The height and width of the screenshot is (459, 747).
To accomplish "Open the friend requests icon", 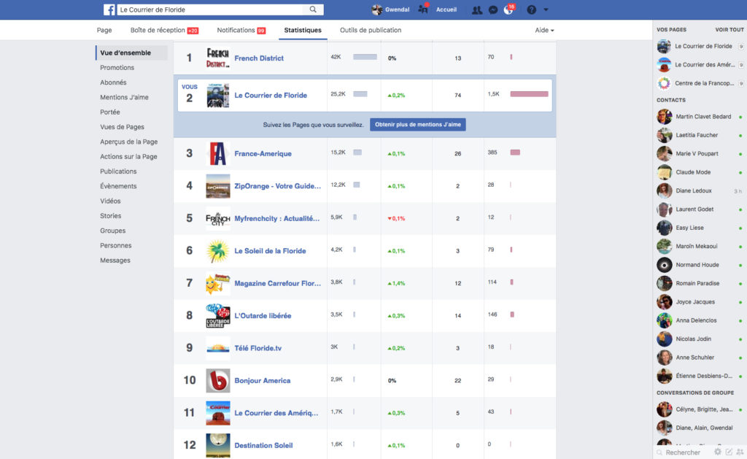I will click(x=476, y=10).
